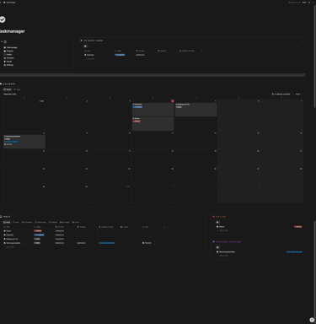Go to next month arrow beside Heute
Screen dimensions: 316x324
pos(302,94)
